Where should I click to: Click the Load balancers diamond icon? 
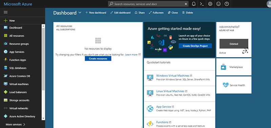click(6, 92)
